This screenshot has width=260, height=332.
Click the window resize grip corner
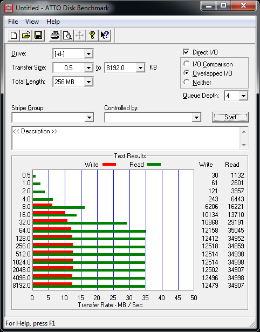[x=252, y=323]
